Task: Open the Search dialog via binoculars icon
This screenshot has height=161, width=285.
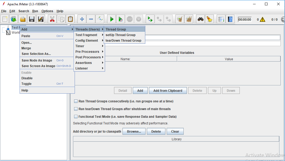Action: pos(200,19)
